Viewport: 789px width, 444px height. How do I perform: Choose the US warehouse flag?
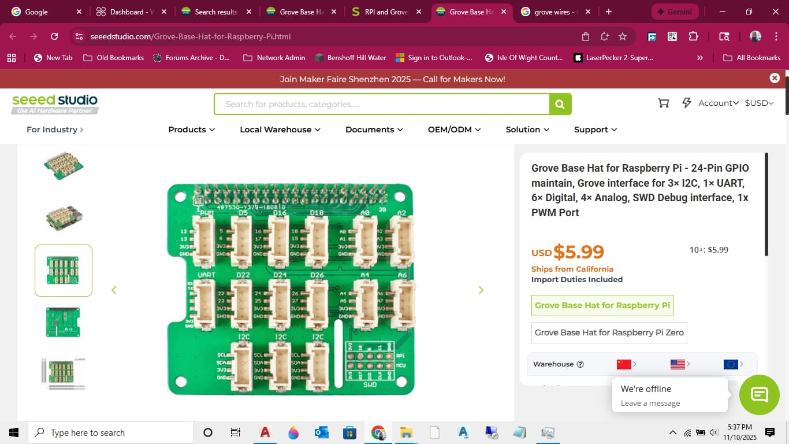tap(678, 364)
